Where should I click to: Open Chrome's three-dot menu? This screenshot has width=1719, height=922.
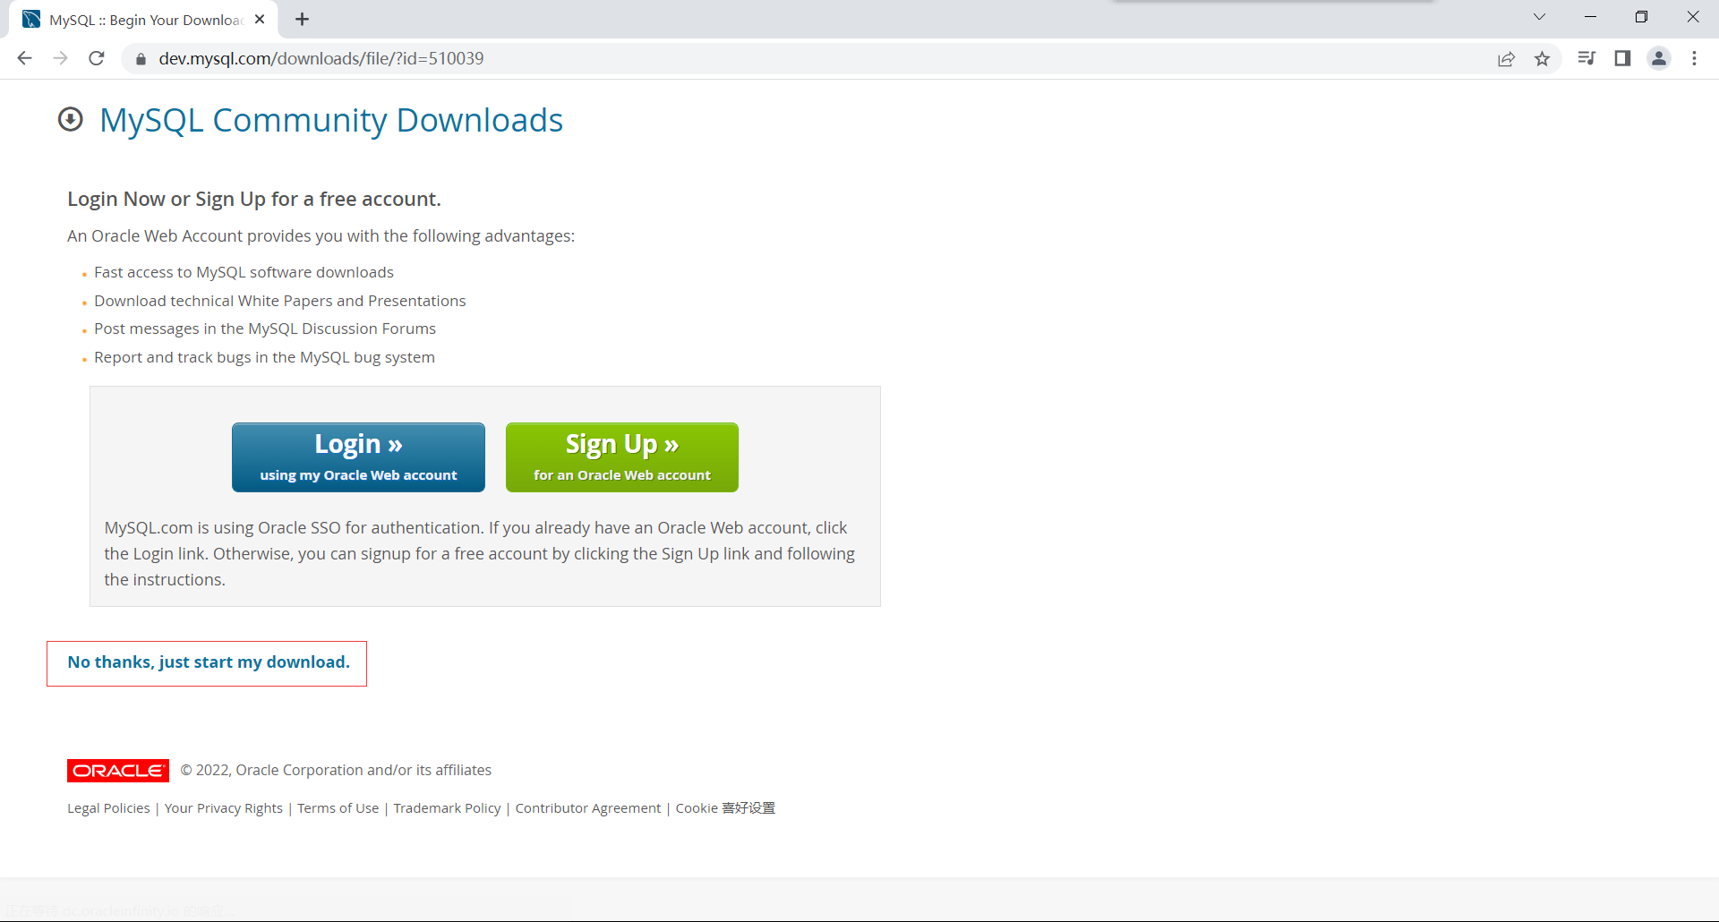[1694, 58]
